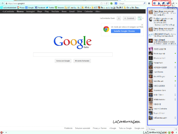The height and width of the screenshot is (134, 178).
Task: Open Calendar from Google bar
Action: pos(89,11)
